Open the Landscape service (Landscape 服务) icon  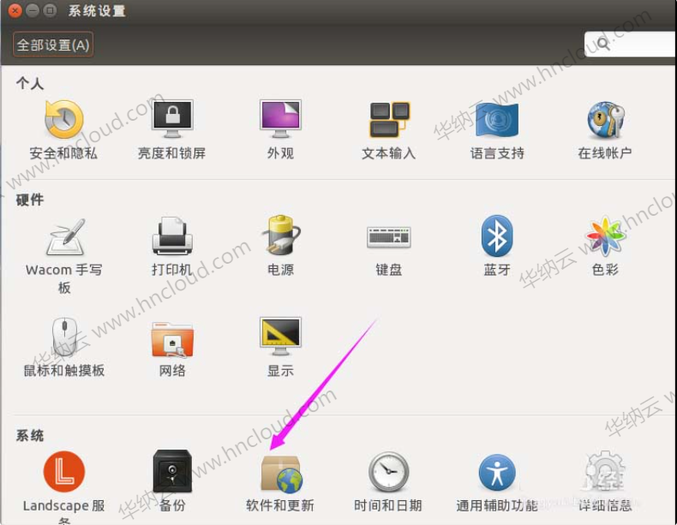(x=64, y=472)
